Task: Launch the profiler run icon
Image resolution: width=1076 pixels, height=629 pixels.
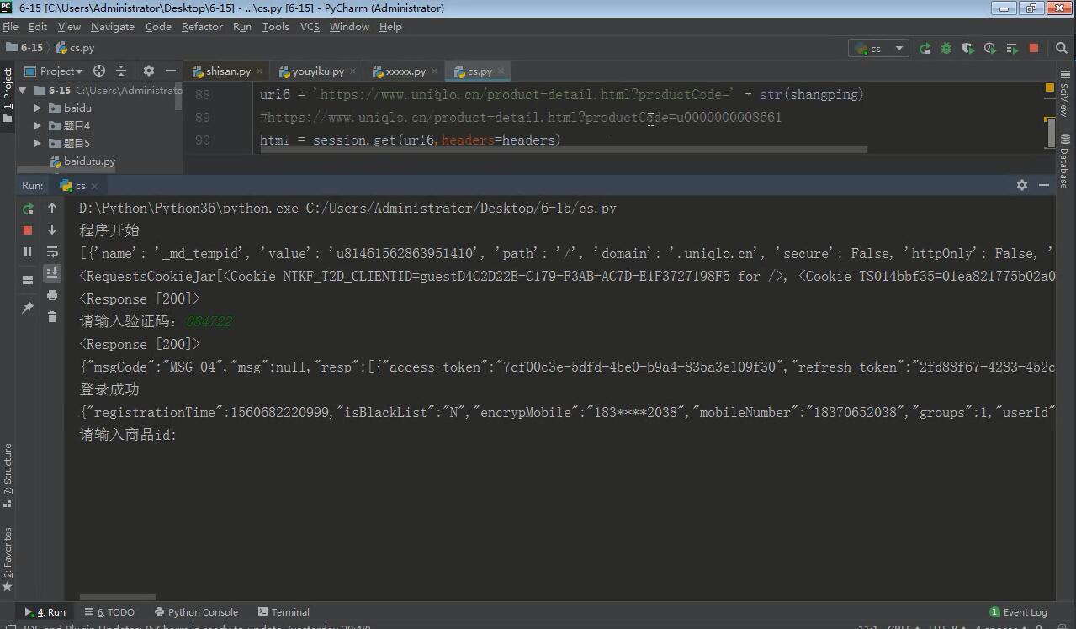Action: pos(990,49)
